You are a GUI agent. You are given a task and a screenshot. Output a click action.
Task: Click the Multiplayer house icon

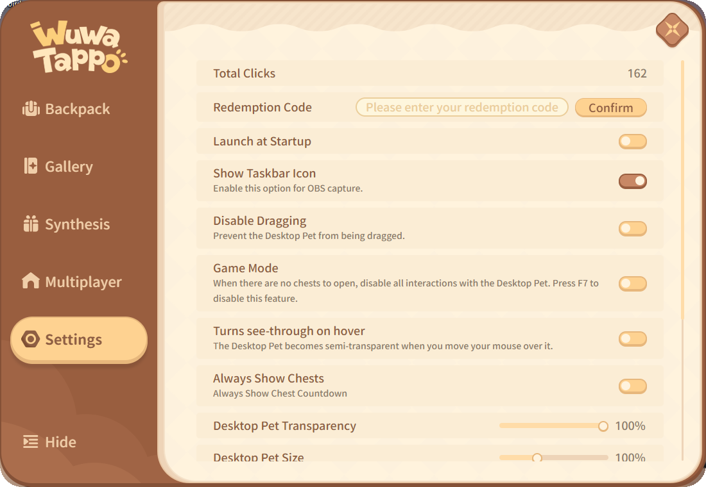click(x=31, y=281)
